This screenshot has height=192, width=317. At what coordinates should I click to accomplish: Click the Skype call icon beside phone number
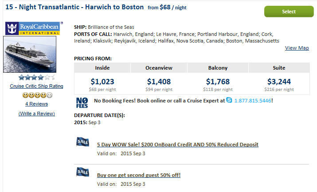pos(229,101)
